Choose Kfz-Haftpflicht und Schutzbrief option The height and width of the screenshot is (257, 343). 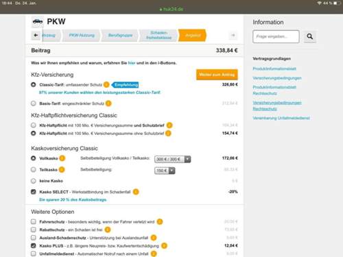pos(34,125)
